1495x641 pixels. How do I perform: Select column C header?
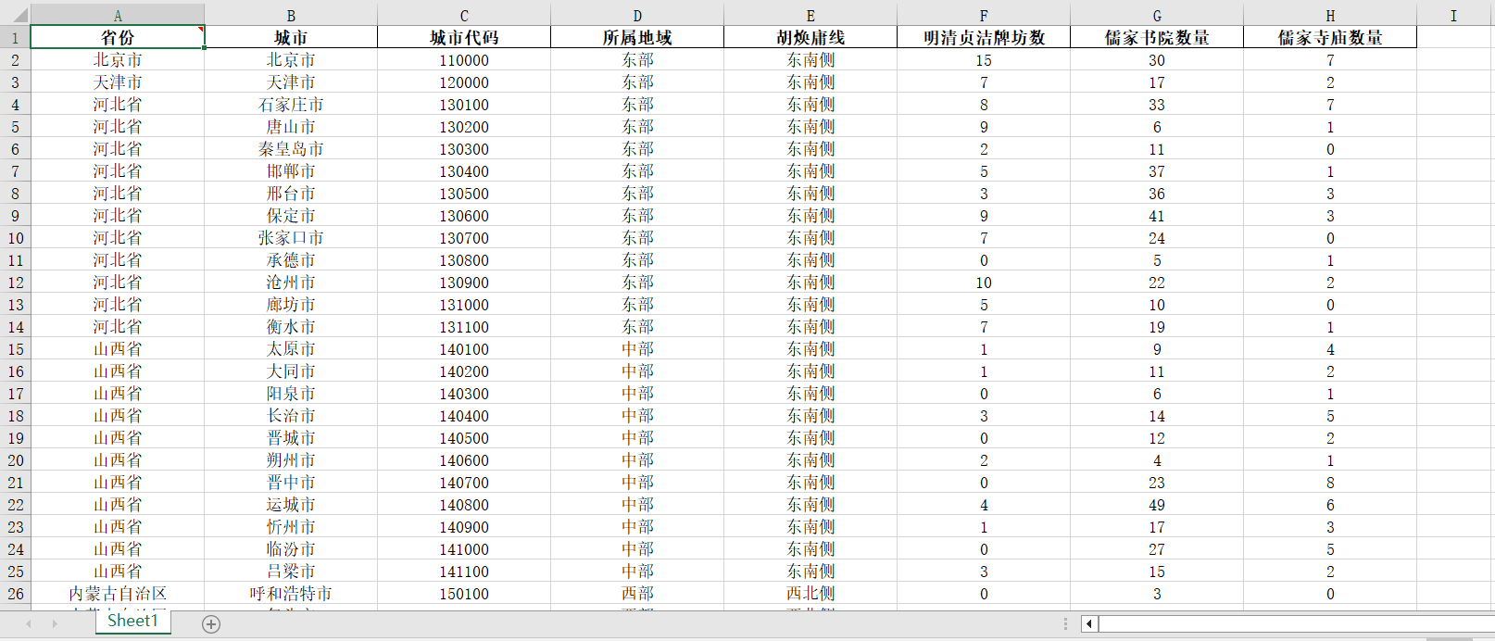pyautogui.click(x=464, y=16)
